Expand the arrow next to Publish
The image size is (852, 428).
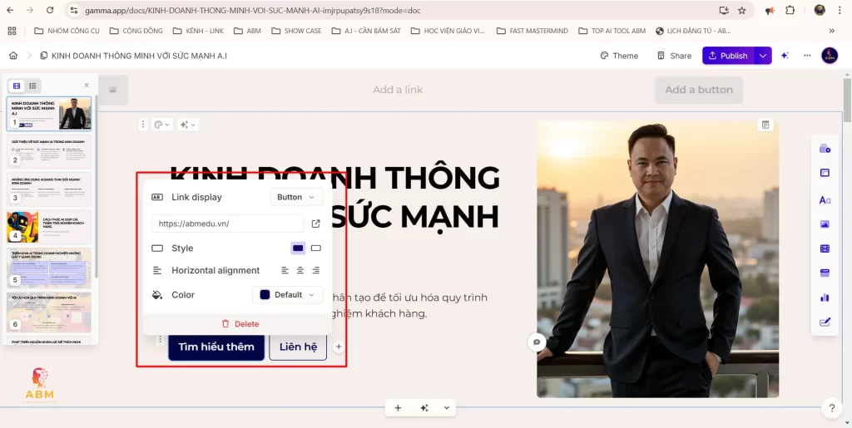(763, 56)
